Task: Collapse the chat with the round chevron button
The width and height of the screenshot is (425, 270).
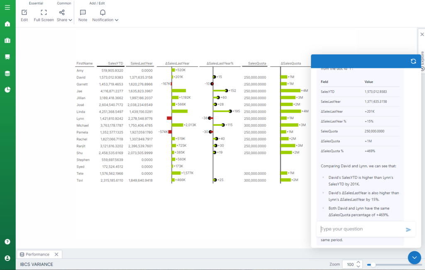Action: (x=414, y=258)
